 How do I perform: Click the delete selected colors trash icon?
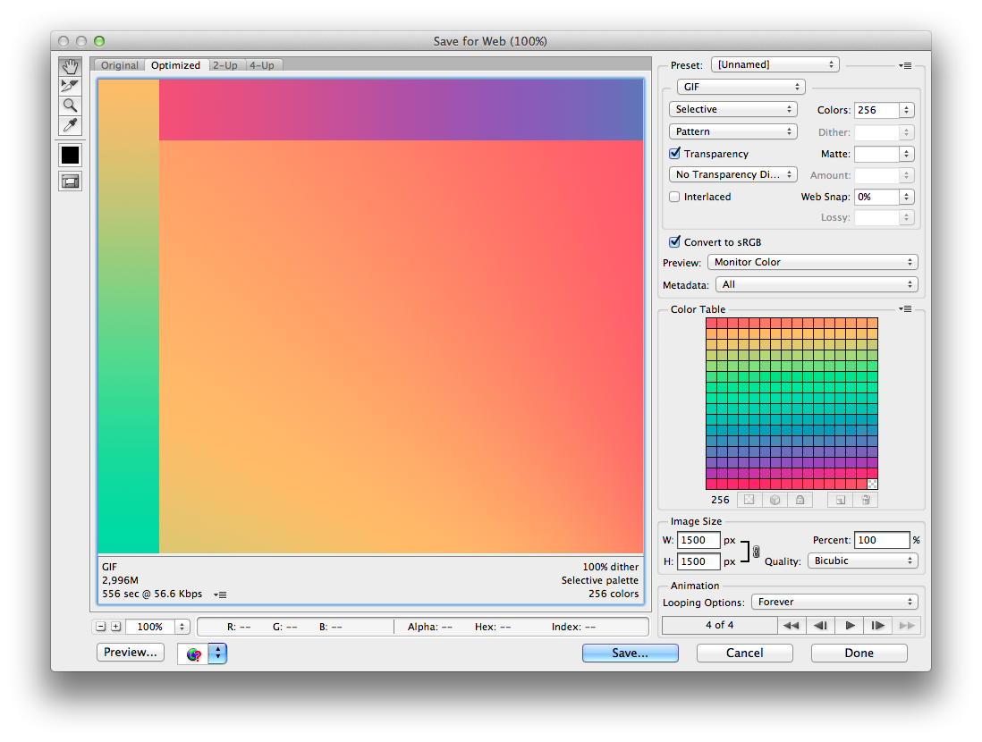pyautogui.click(x=866, y=500)
